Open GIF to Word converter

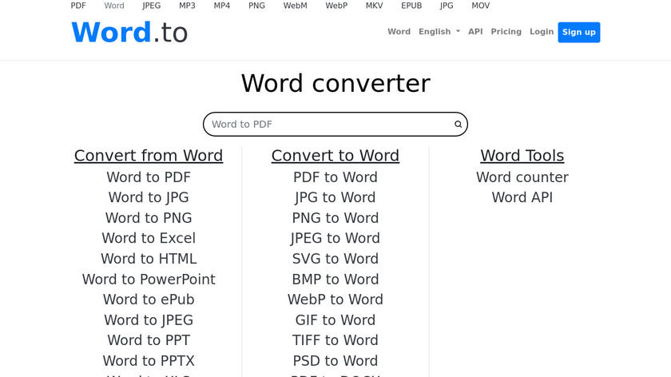point(335,319)
